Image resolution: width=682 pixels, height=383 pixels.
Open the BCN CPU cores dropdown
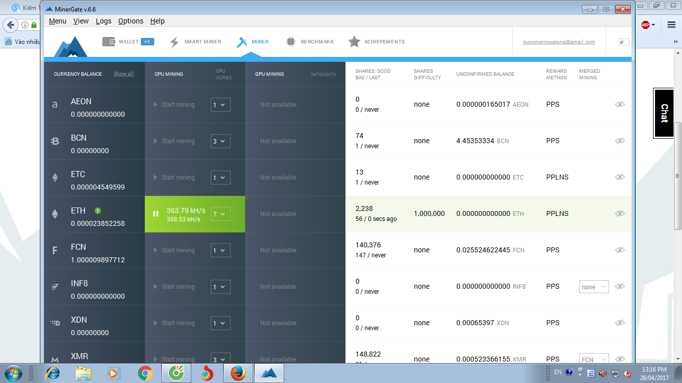[221, 141]
